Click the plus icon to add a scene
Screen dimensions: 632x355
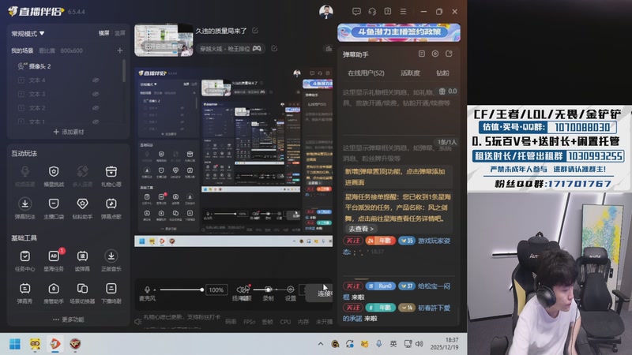tap(120, 50)
